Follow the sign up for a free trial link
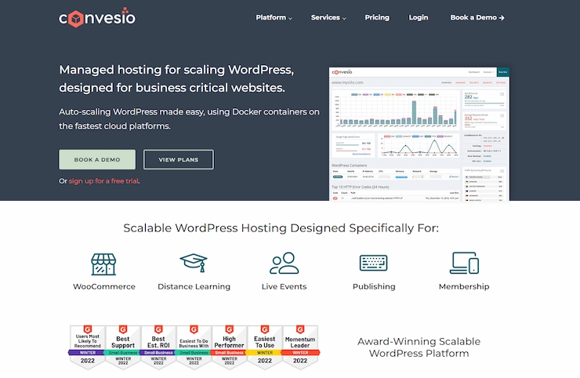This screenshot has height=378, width=580. tap(104, 181)
